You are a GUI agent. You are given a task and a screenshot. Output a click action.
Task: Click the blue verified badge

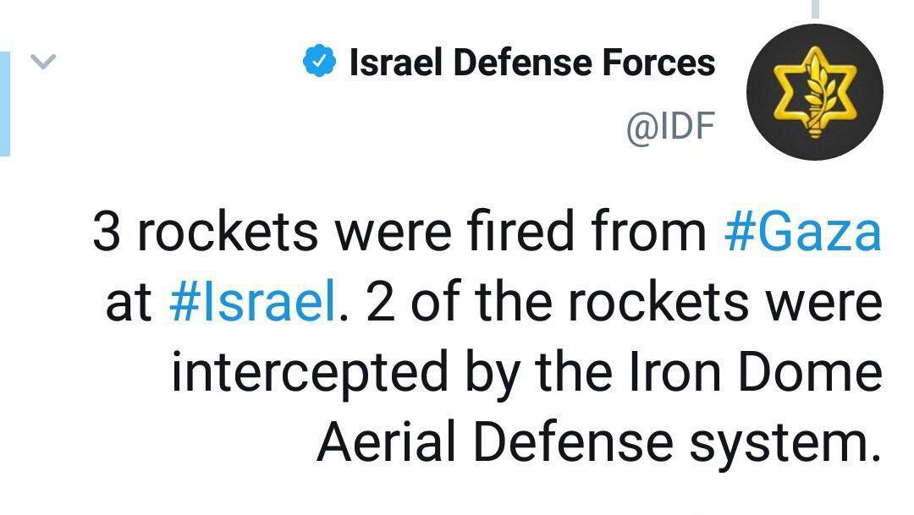tap(321, 63)
